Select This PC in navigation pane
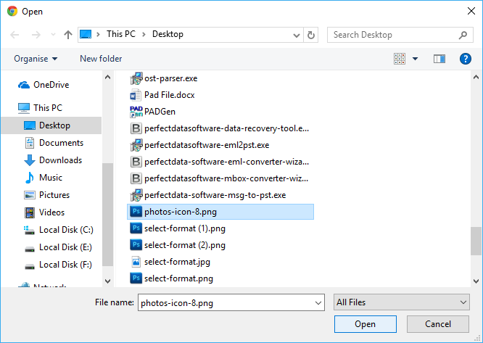Viewport: 483px width, 343px height. [48, 108]
